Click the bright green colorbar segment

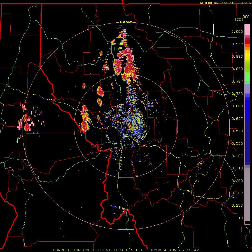pyautogui.click(x=247, y=76)
